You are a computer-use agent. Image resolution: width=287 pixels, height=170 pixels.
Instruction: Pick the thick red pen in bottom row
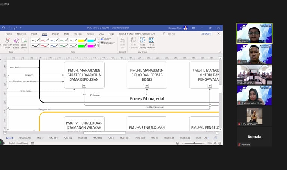click(45, 45)
